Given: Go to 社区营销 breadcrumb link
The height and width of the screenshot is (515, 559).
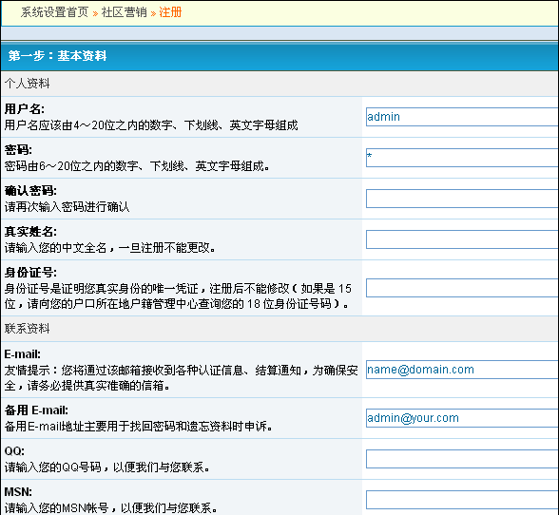Looking at the screenshot, I should point(124,12).
